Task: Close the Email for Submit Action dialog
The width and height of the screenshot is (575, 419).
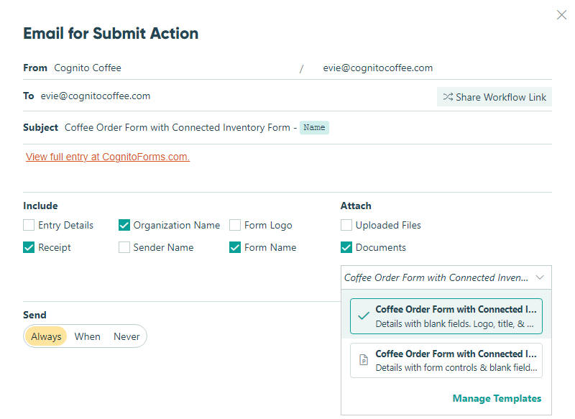Action: 561,15
